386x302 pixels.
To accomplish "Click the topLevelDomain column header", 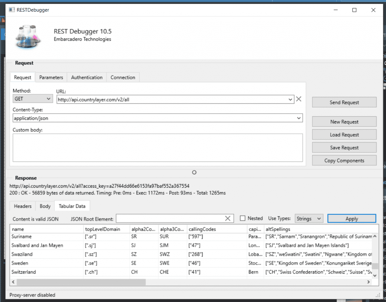I will [107, 229].
